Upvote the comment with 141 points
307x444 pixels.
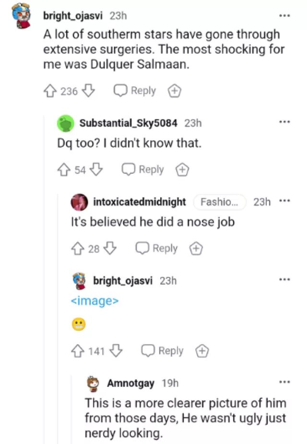(x=78, y=351)
